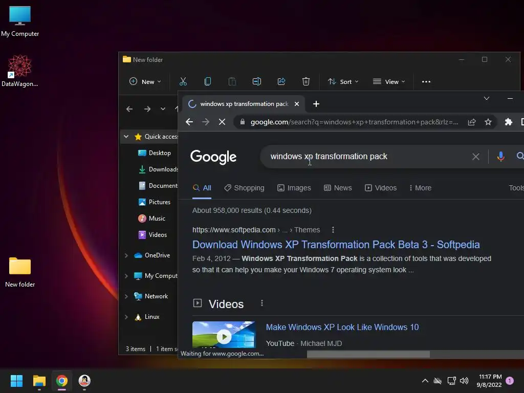
Task: Expand the Network tree node
Action: pos(126,296)
